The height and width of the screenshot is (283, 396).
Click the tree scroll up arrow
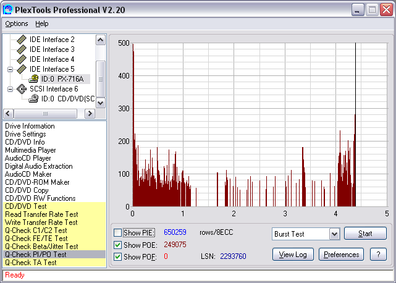(101, 40)
